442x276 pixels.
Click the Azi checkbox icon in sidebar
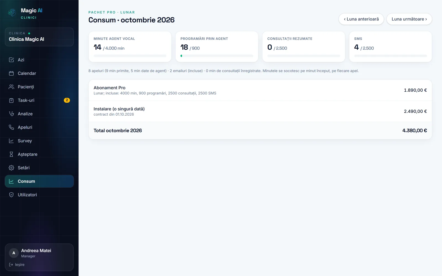tap(11, 60)
